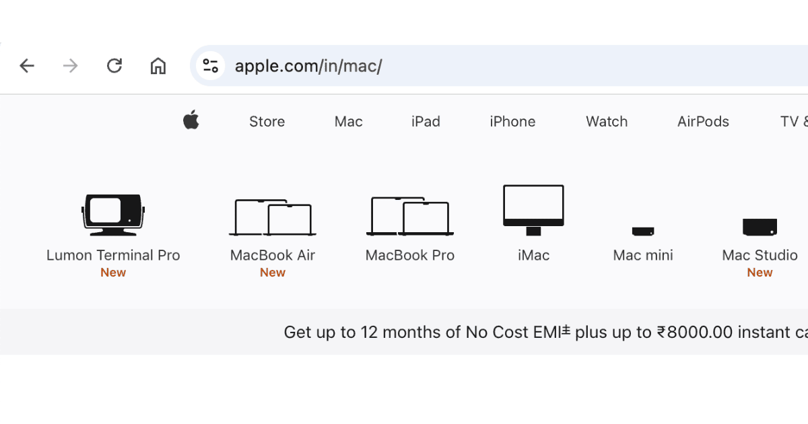The height and width of the screenshot is (424, 808).
Task: Open the Mac navigation menu
Action: (x=348, y=122)
